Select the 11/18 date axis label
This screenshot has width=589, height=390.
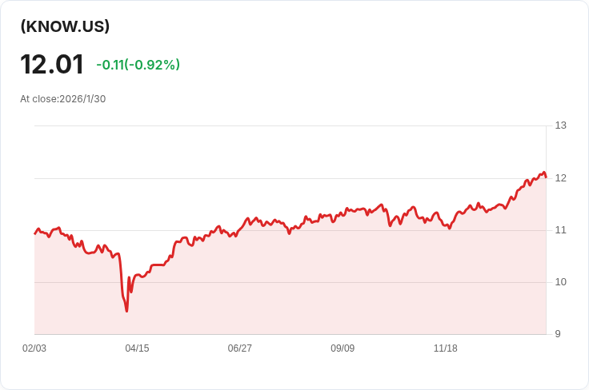446,348
